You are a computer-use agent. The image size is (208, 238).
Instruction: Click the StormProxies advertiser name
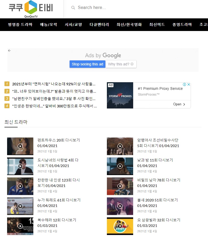click(149, 94)
